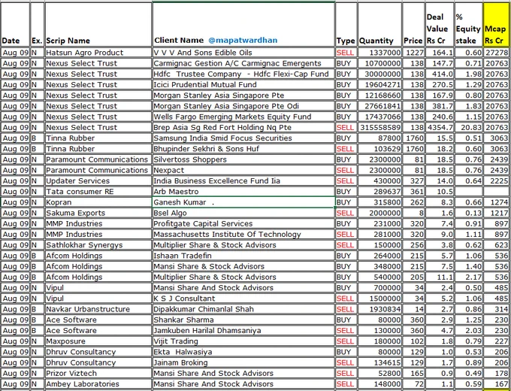Select the Deal Value Rs Cr header
This screenshot has width=511, height=391.
[x=440, y=25]
